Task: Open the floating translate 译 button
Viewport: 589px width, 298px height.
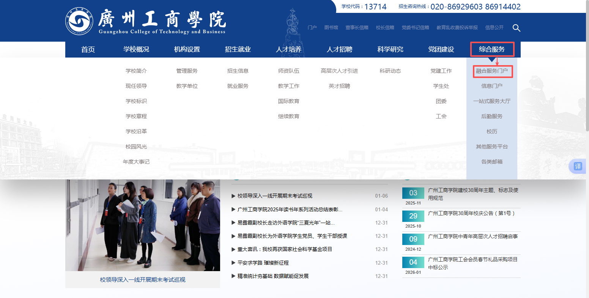Action: [578, 166]
